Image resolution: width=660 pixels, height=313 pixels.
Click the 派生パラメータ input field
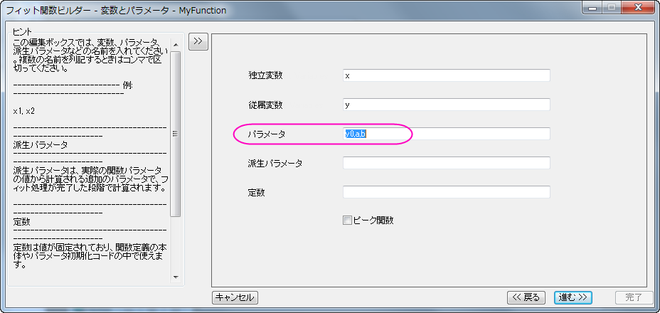pyautogui.click(x=446, y=163)
